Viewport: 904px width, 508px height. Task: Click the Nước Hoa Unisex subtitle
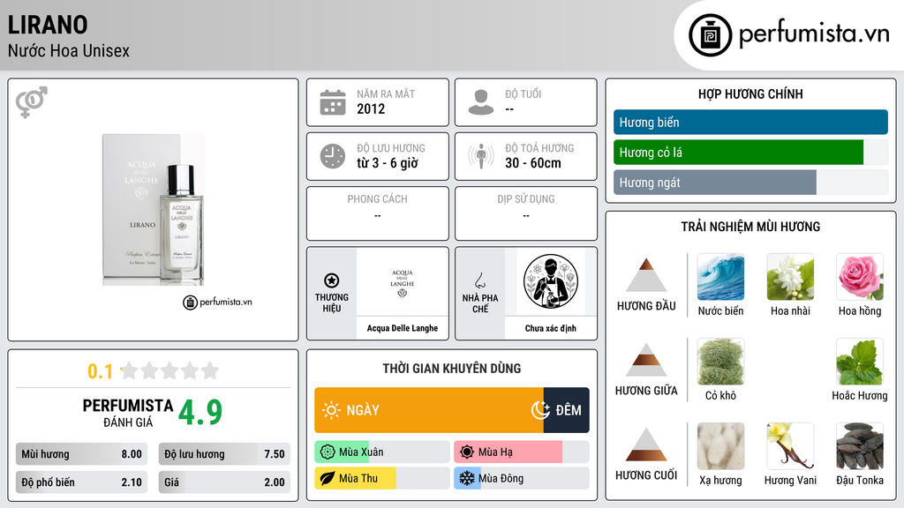69,50
